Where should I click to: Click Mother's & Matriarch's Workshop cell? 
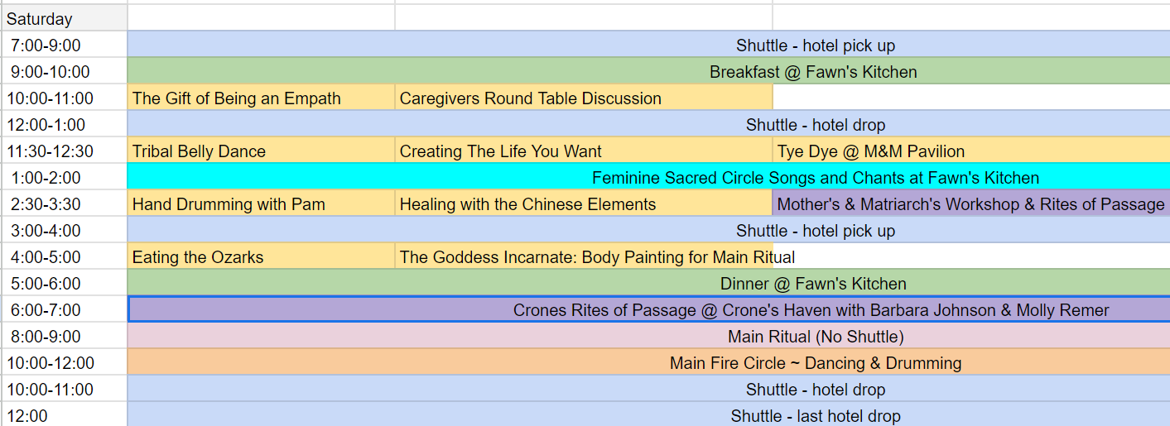pyautogui.click(x=971, y=203)
